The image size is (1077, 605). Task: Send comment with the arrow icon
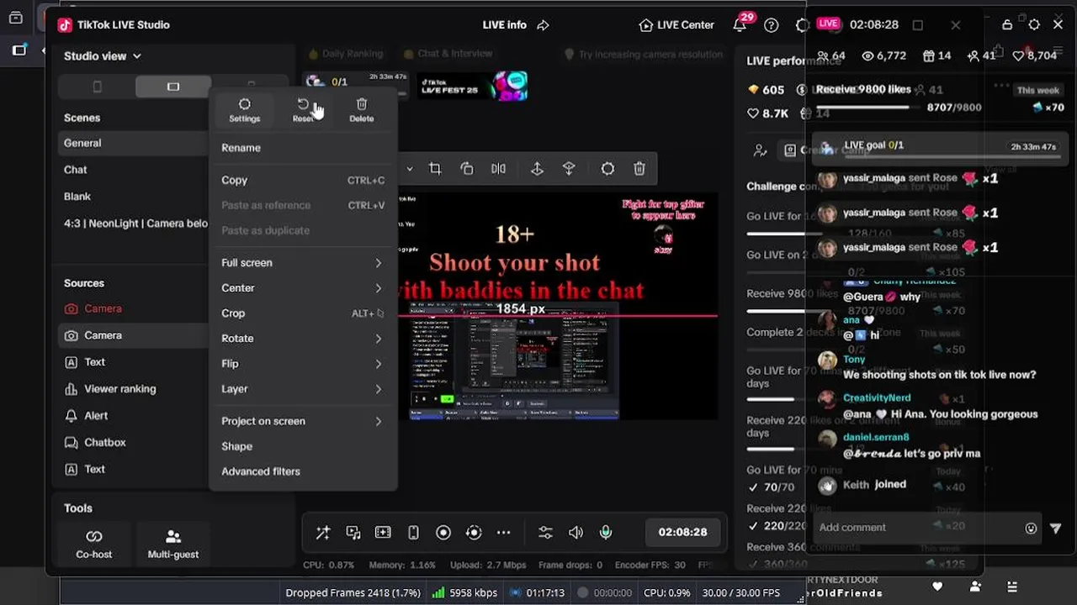[x=1056, y=529]
